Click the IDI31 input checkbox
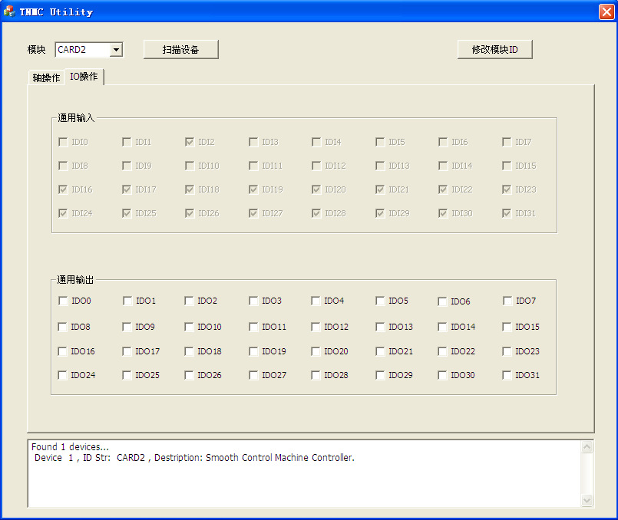Image resolution: width=618 pixels, height=520 pixels. coord(507,213)
